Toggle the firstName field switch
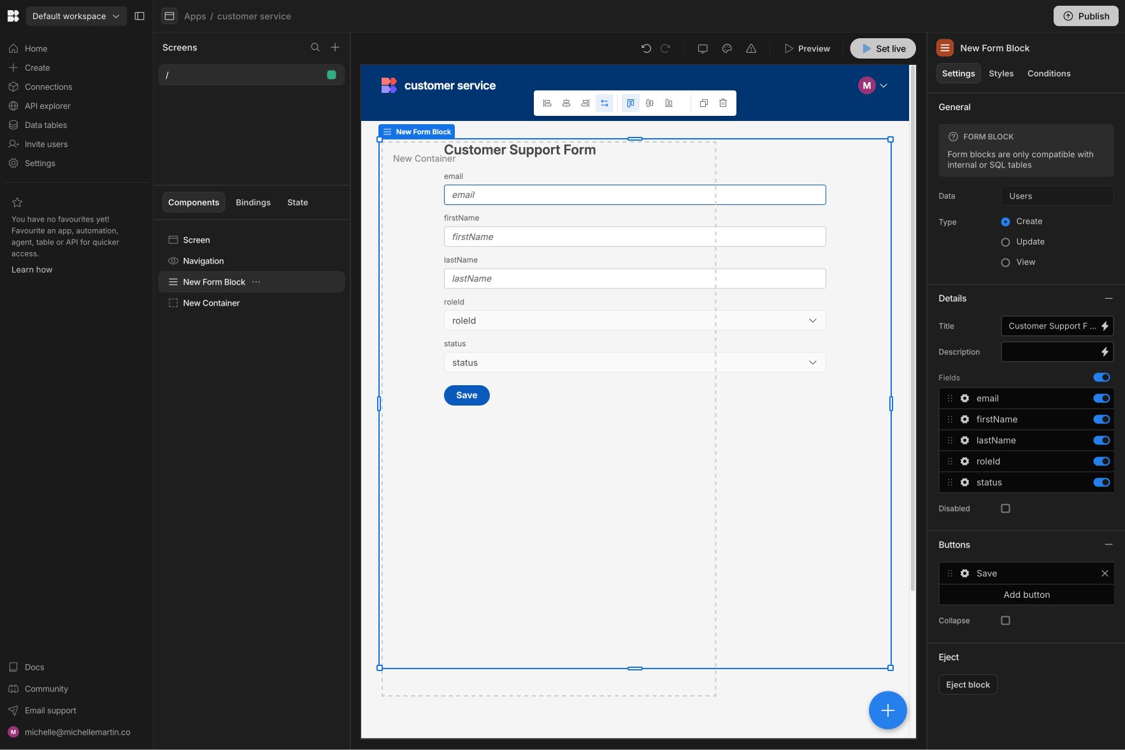This screenshot has height=750, width=1125. click(x=1101, y=420)
